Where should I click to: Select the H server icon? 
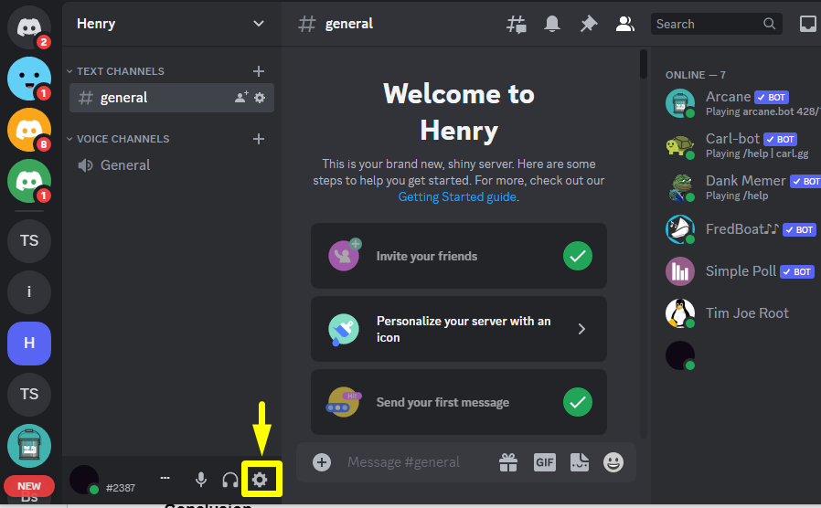[28, 344]
